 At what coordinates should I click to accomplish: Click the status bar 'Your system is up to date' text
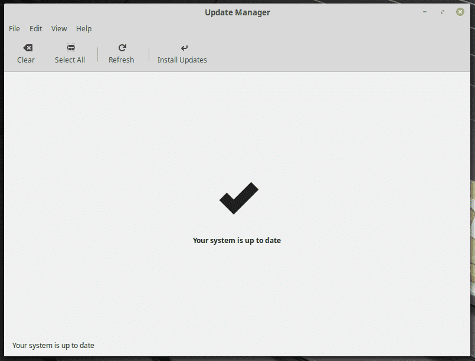point(53,346)
